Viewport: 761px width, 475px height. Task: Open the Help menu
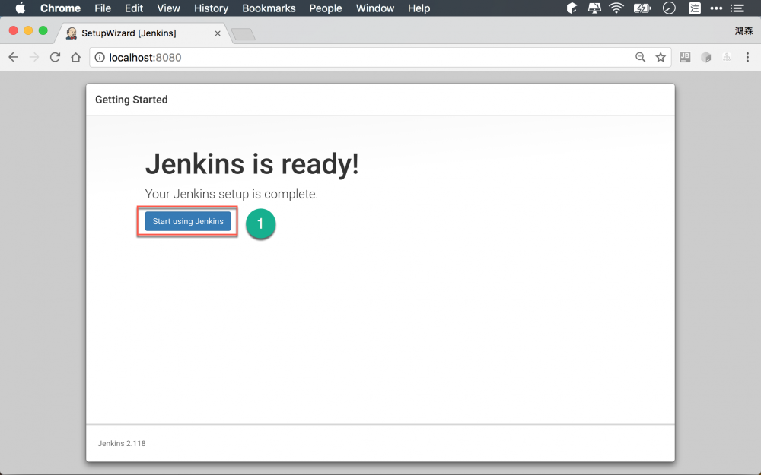click(419, 8)
